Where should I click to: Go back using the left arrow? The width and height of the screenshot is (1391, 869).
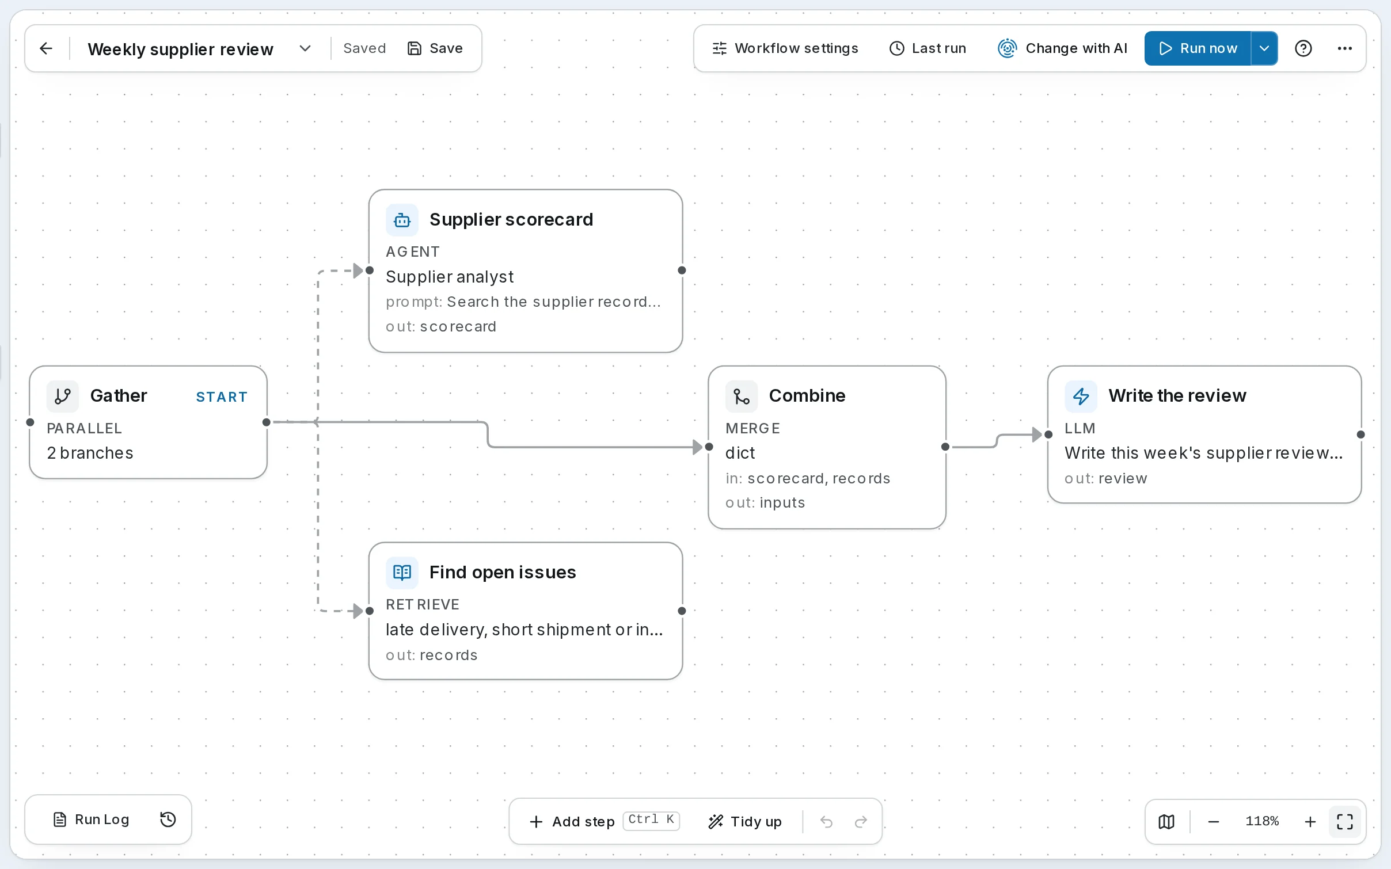tap(46, 48)
